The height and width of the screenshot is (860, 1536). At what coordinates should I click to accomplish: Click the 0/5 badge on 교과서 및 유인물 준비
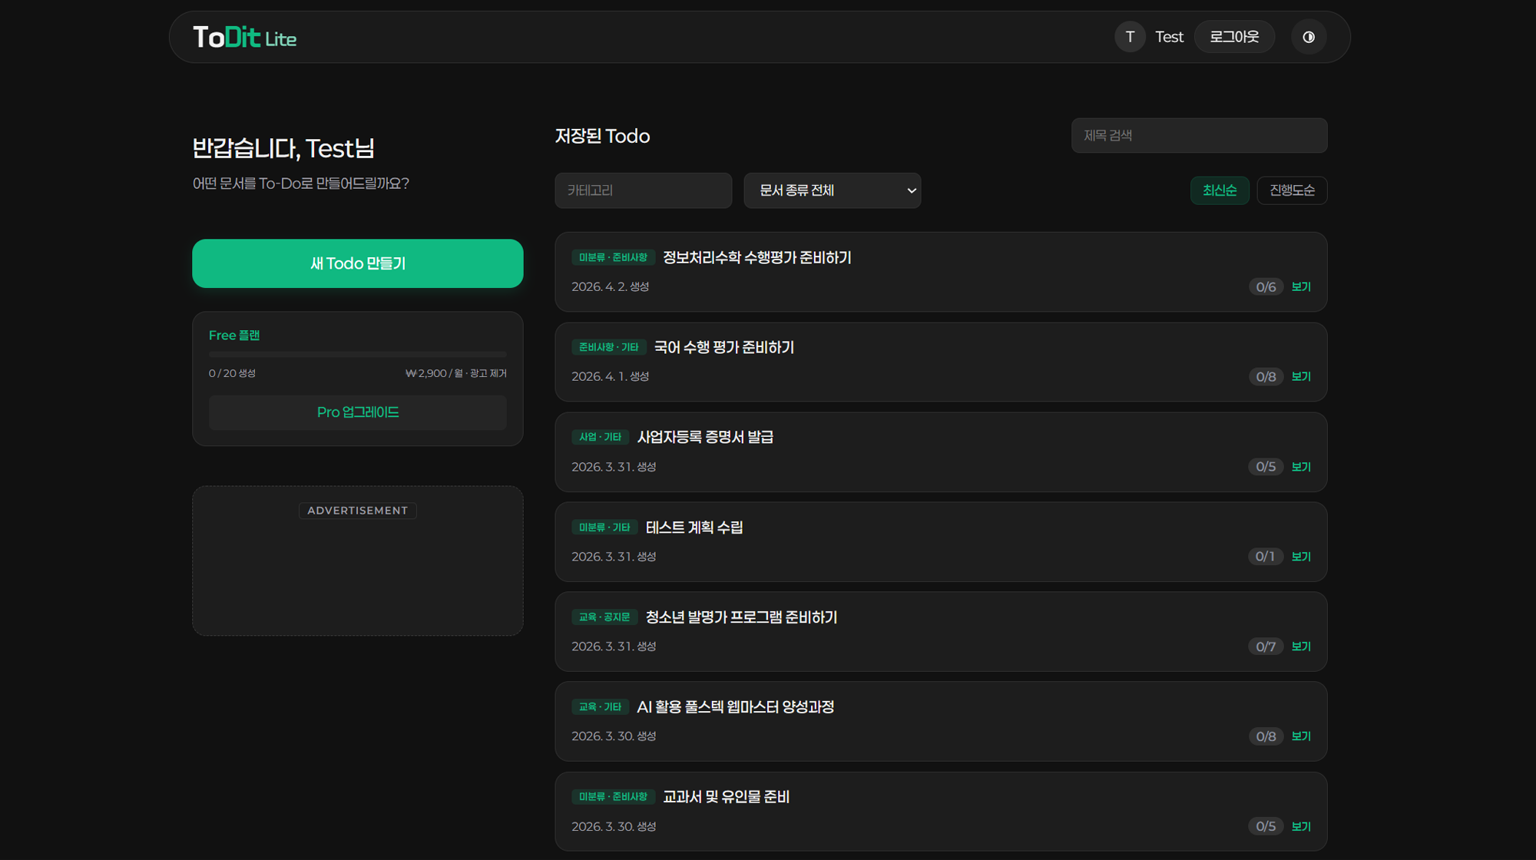click(x=1266, y=826)
